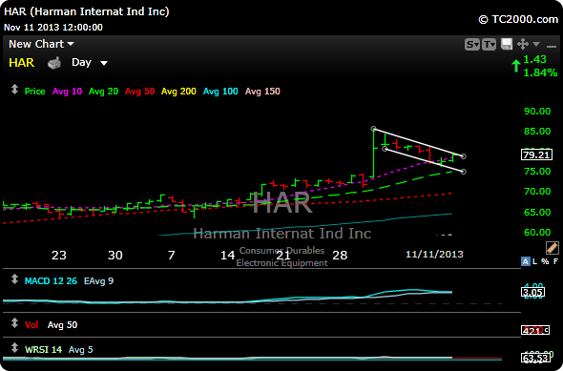Toggle the F scale option
Image resolution: width=563 pixels, height=371 pixels.
[x=555, y=261]
